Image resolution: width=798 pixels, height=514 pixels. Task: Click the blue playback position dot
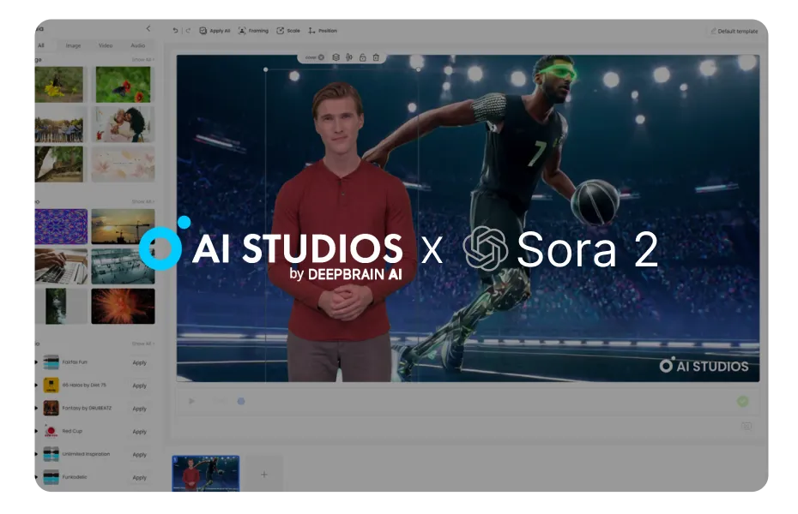coord(241,401)
